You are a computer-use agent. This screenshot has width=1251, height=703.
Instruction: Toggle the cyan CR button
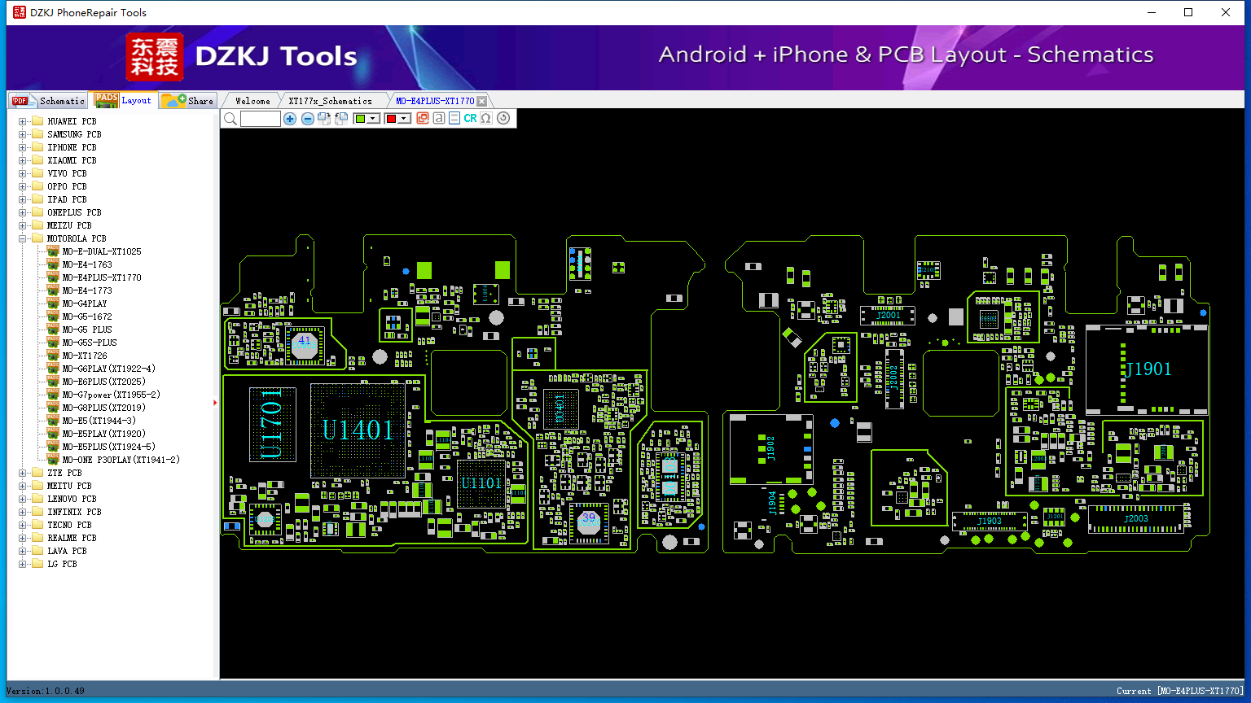pos(470,119)
